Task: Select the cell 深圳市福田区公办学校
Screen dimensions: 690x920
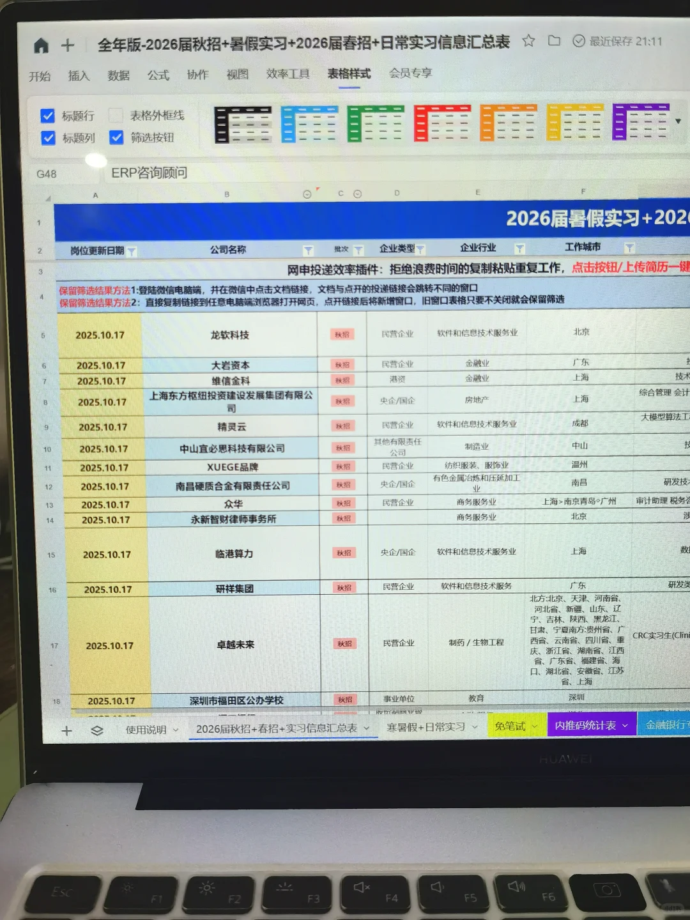Action: [x=236, y=700]
